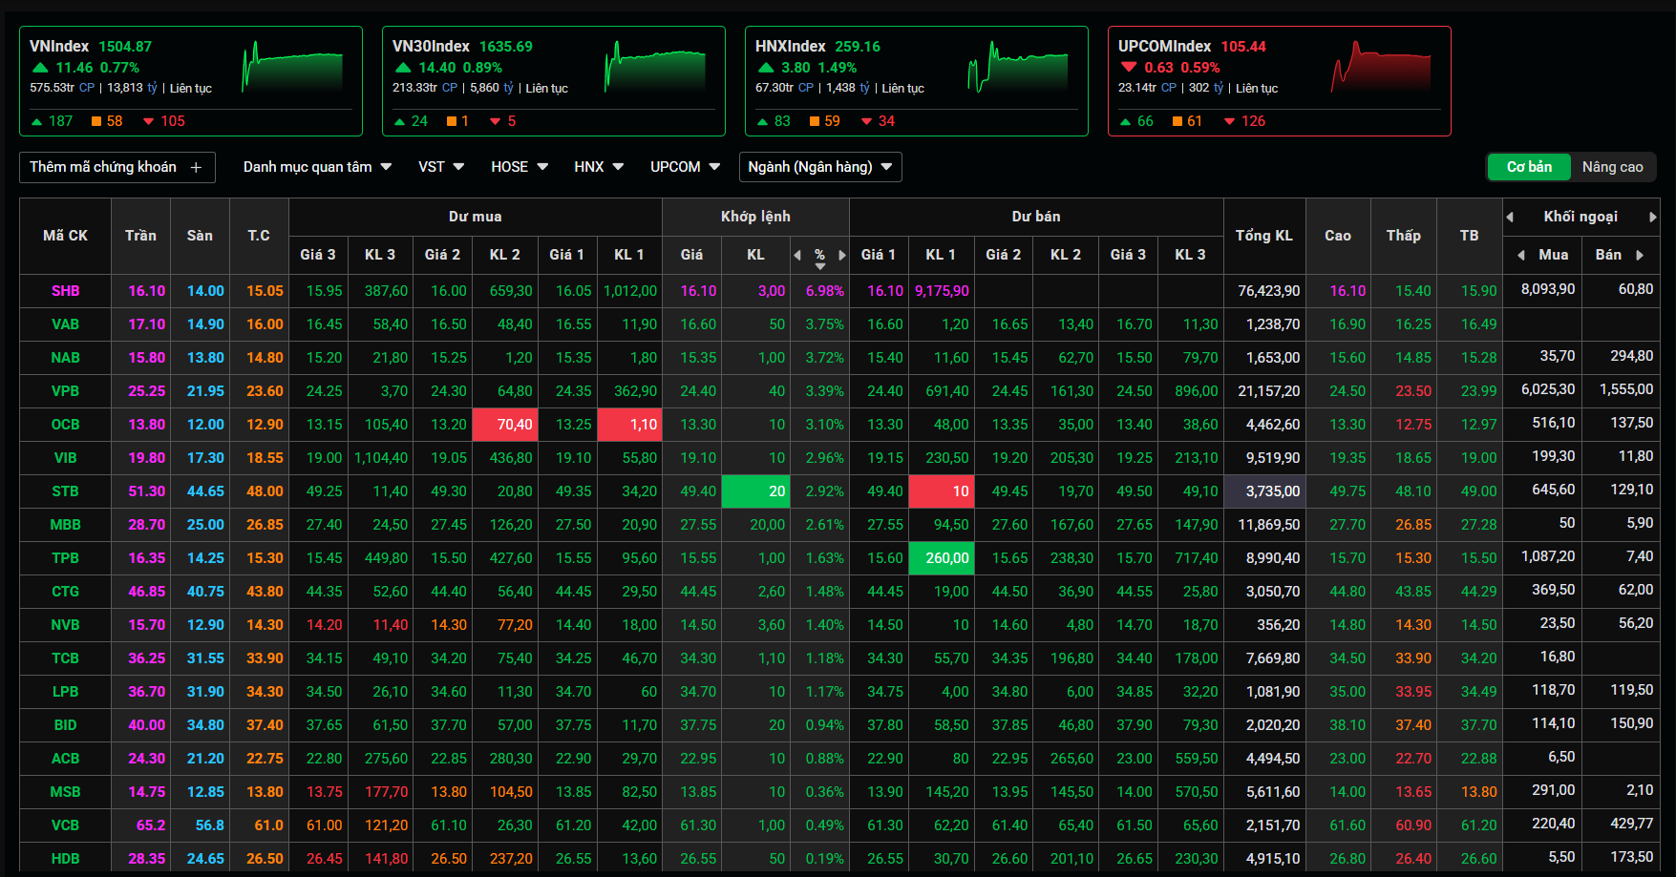The height and width of the screenshot is (877, 1676).
Task: Switch to Nâng cao view
Action: (x=1612, y=167)
